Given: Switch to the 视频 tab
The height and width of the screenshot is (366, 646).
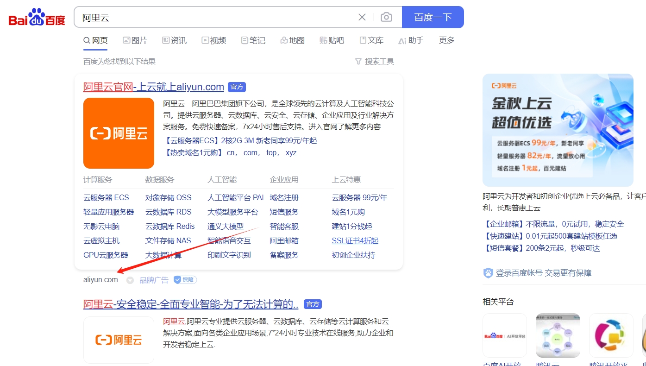Looking at the screenshot, I should point(213,40).
